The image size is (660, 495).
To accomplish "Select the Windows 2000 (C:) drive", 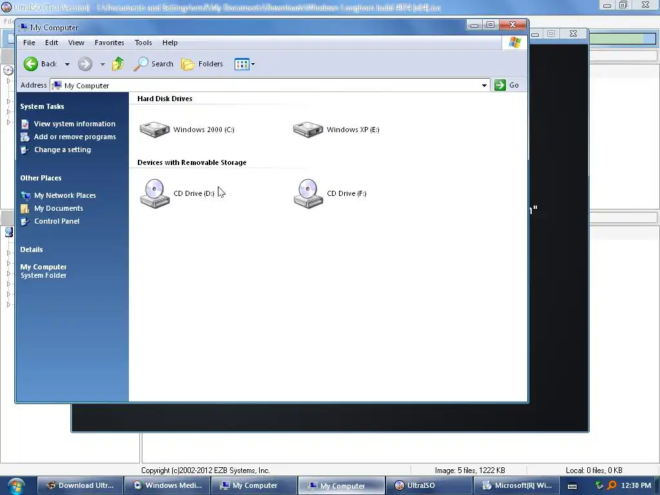I will click(x=187, y=130).
